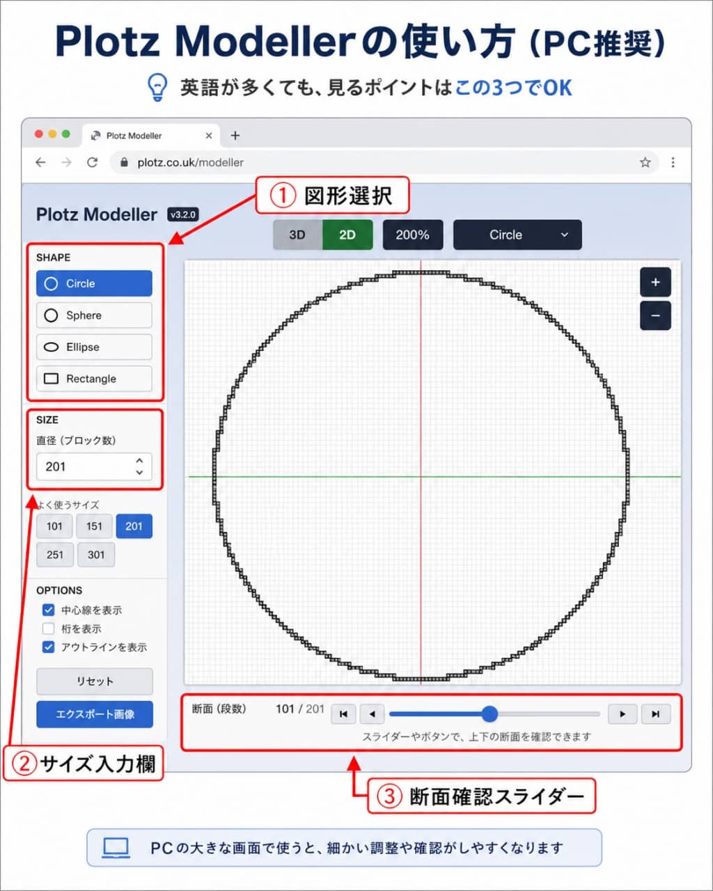This screenshot has width=713, height=891.
Task: Choose preset size 201
Action: 134,526
